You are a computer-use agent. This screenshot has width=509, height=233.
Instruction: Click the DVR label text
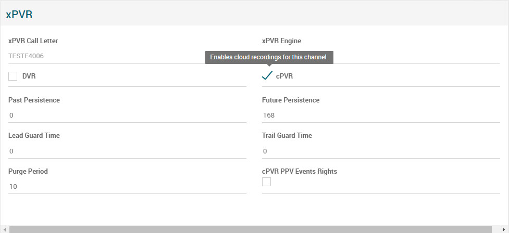coord(29,76)
